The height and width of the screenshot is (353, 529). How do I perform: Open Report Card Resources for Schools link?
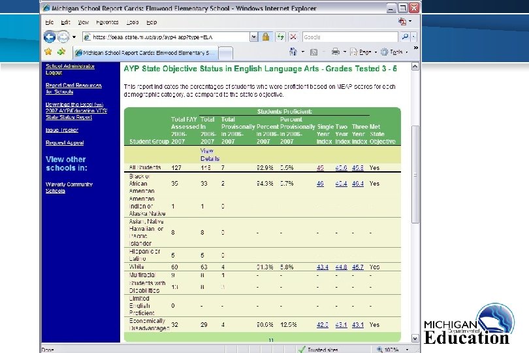pos(74,88)
